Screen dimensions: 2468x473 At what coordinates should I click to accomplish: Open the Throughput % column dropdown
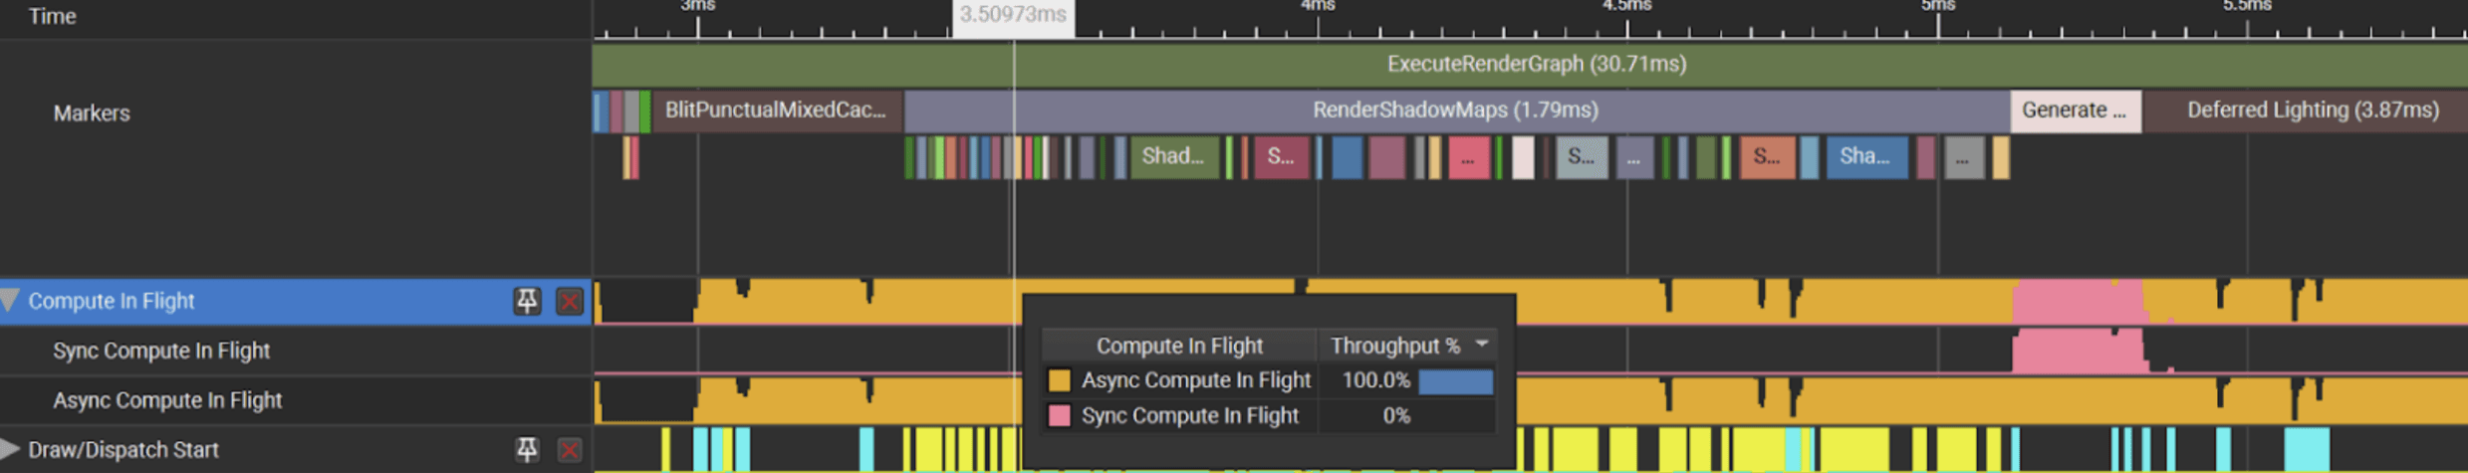[x=1482, y=345]
